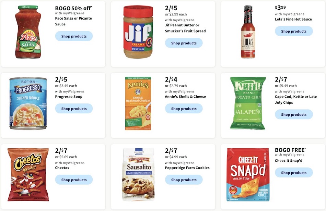Click Shop products for Lola's Fine Hot Sauce
The image size is (326, 211).
coord(294,31)
